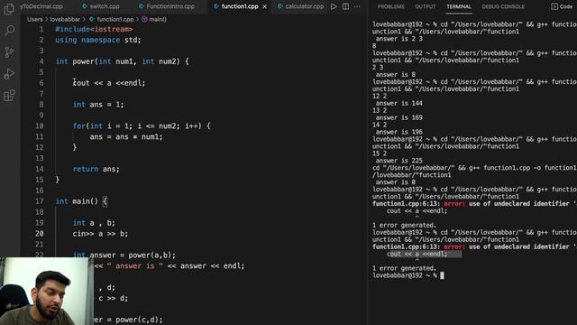The width and height of the screenshot is (577, 325).
Task: Click the Users breadcrumb segment
Action: coord(35,19)
